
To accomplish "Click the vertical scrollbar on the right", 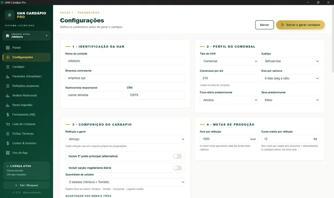I will (333, 38).
